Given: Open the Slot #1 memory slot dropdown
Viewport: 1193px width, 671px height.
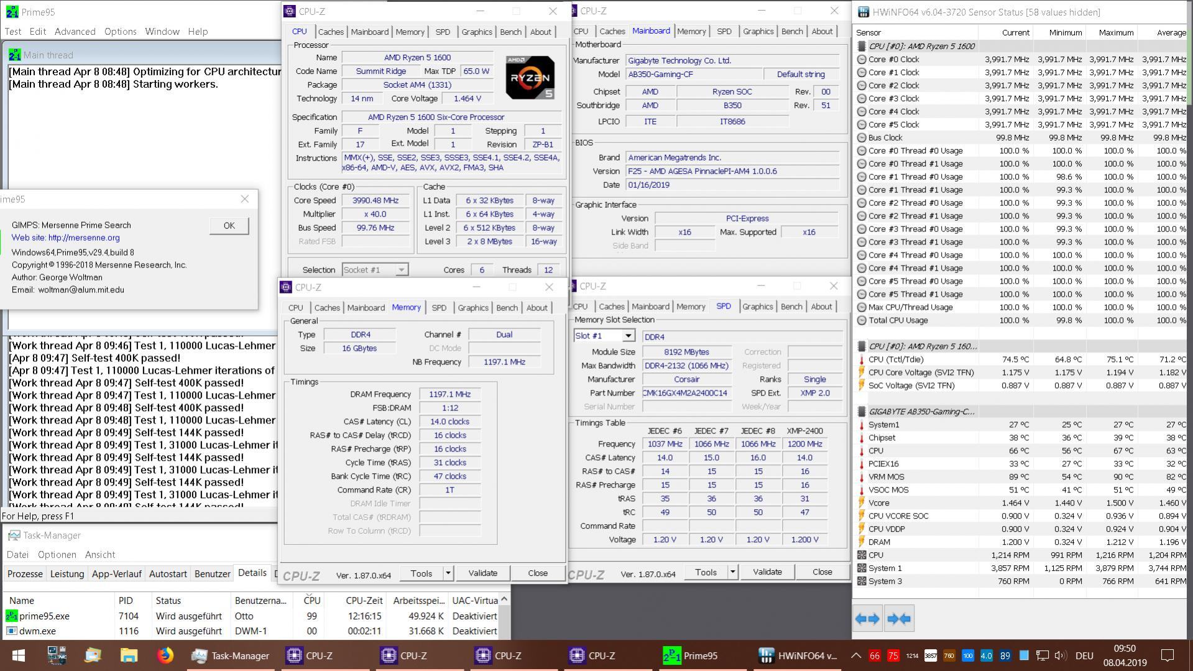Looking at the screenshot, I should [x=628, y=336].
